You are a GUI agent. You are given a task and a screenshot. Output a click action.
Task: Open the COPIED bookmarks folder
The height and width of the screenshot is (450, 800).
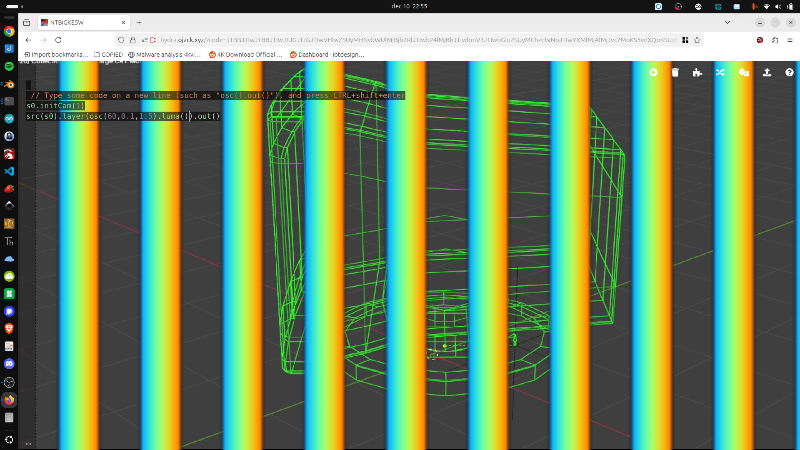point(108,55)
